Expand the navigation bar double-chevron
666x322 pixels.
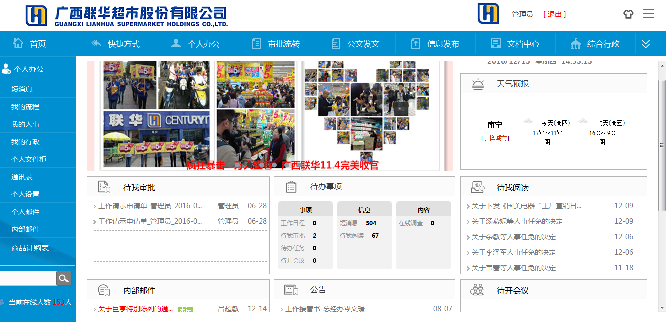(646, 44)
